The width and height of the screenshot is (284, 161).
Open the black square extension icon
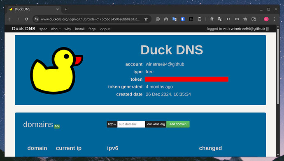tap(191, 19)
